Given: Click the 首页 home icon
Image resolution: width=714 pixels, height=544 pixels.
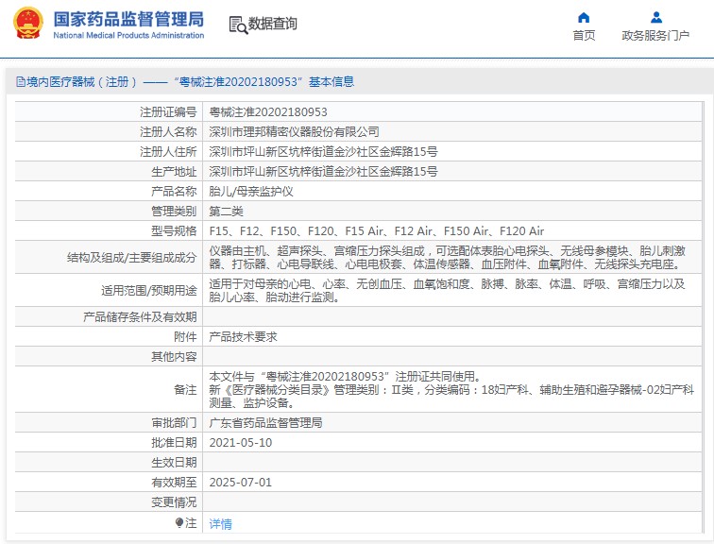Looking at the screenshot, I should (584, 18).
